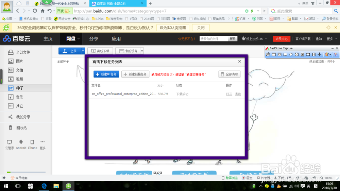Click the undo-close-tab arrow icon
The width and height of the screenshot is (340, 191).
click(x=49, y=11)
